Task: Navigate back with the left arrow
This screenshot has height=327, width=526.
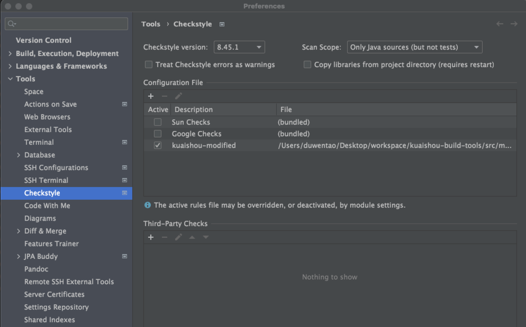Action: coord(500,24)
